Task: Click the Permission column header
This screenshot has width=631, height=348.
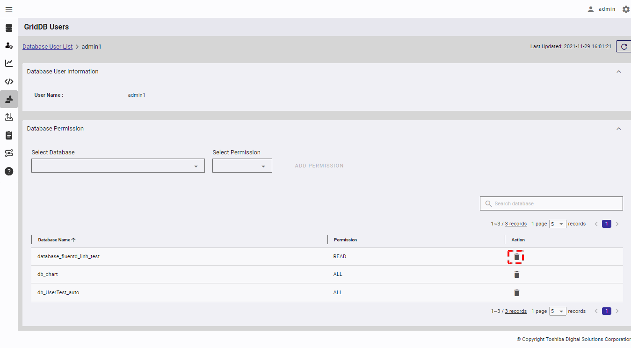Action: point(345,240)
